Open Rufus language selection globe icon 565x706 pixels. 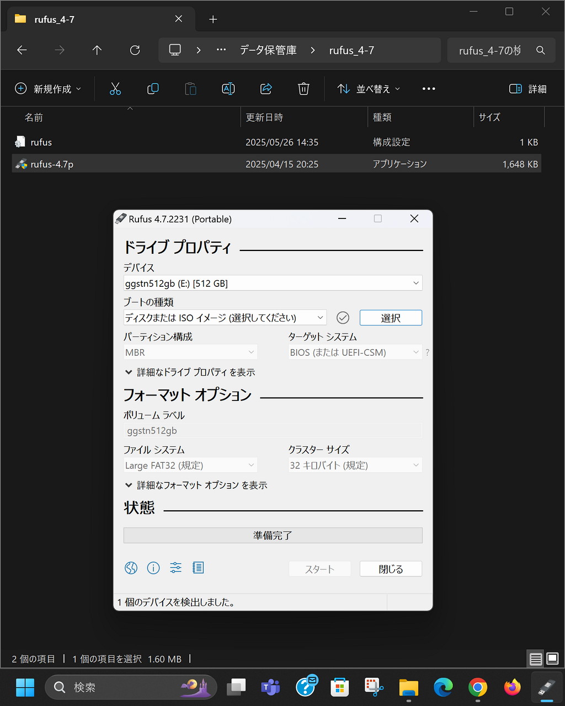pyautogui.click(x=131, y=568)
